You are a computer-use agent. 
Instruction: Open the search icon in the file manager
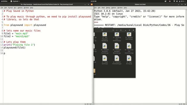[x=102, y=30]
